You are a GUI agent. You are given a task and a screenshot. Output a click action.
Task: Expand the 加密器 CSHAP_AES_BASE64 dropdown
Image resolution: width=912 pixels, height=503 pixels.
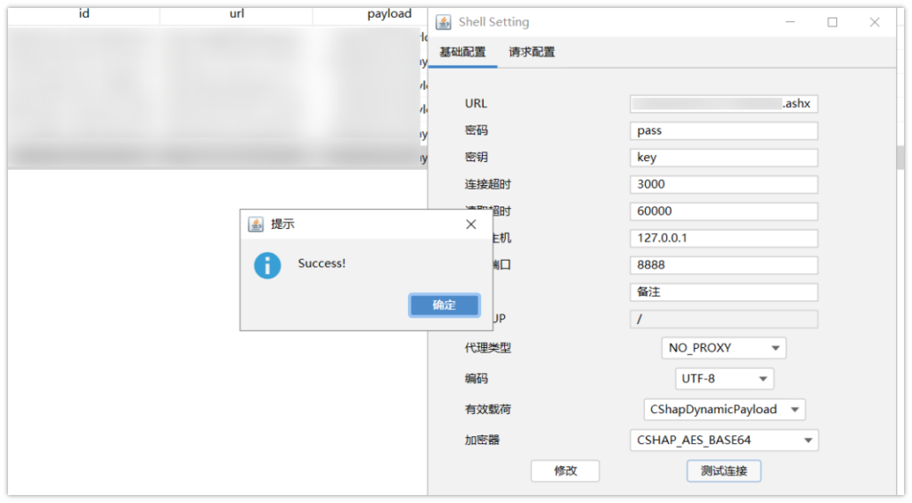724,441
